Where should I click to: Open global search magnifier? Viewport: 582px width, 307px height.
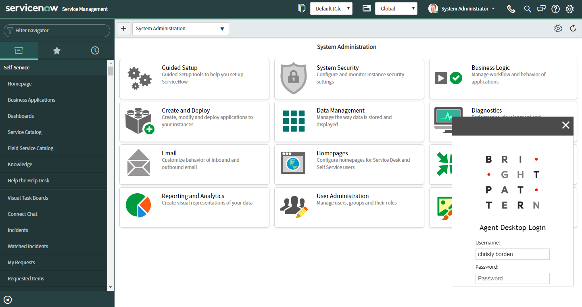click(528, 9)
